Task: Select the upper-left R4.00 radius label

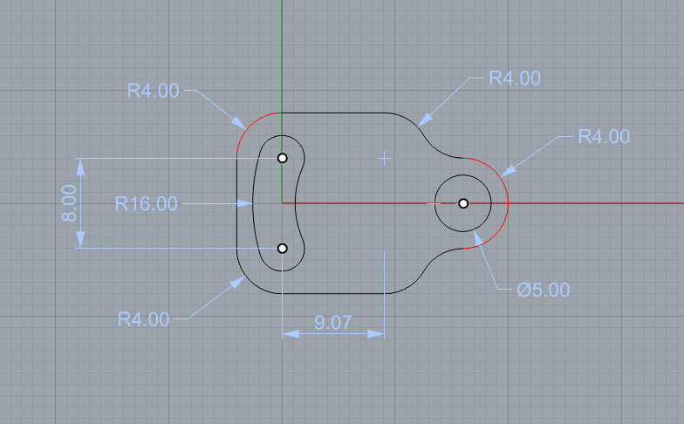Action: [153, 91]
